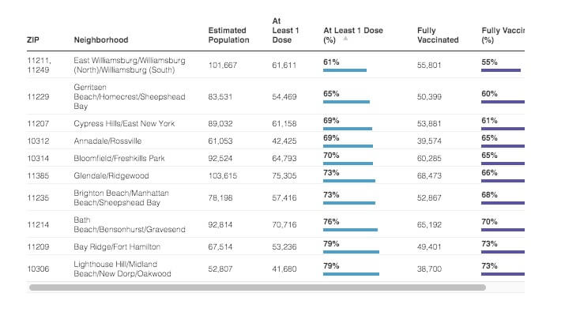The image size is (565, 312).
Task: Select ZIP cell 11229
Action: 38,97
